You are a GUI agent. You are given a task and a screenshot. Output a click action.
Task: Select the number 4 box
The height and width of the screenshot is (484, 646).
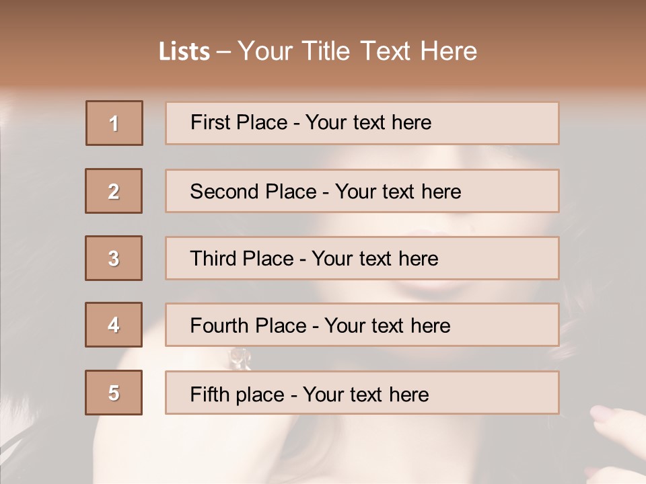click(114, 325)
